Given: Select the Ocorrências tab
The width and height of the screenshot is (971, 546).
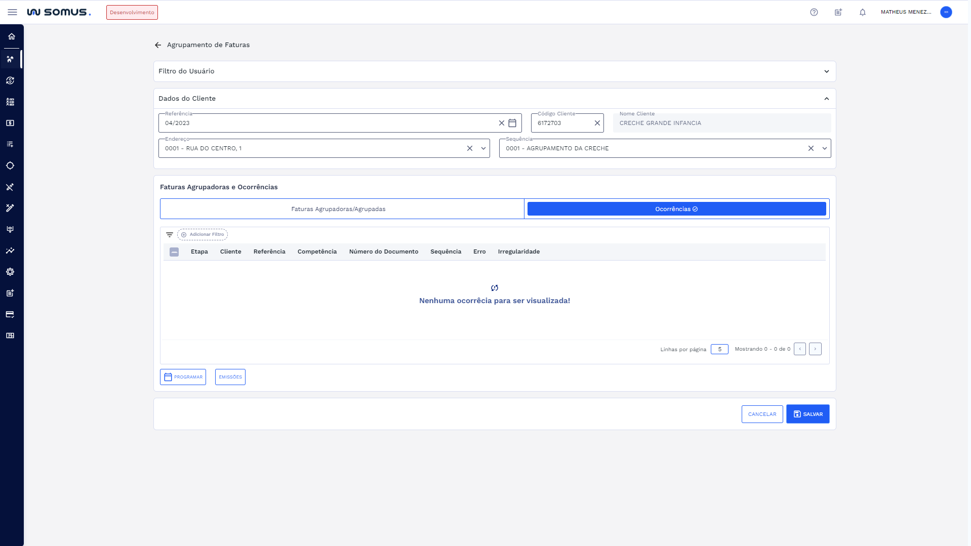Looking at the screenshot, I should [x=676, y=209].
